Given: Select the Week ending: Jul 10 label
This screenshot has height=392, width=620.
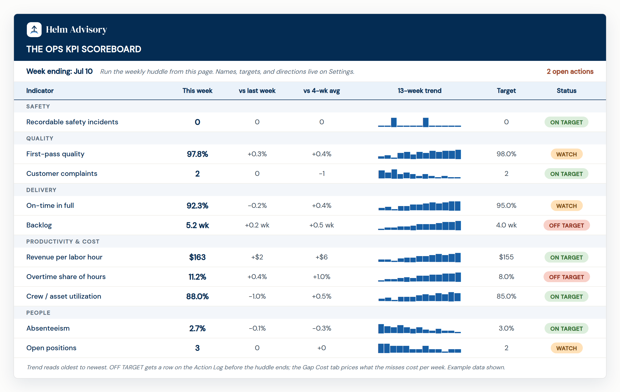Looking at the screenshot, I should click(x=59, y=71).
